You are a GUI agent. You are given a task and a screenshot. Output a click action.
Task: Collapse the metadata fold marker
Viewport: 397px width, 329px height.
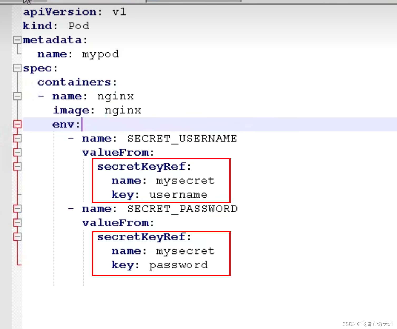click(17, 40)
